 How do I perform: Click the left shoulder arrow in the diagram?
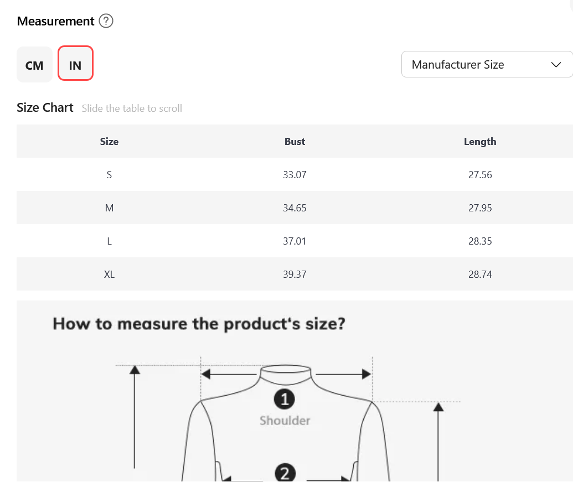(x=229, y=374)
